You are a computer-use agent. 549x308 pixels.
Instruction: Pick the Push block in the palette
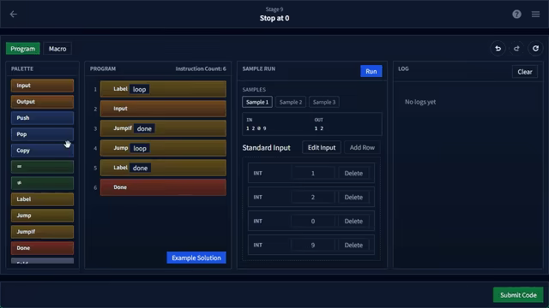pyautogui.click(x=42, y=118)
